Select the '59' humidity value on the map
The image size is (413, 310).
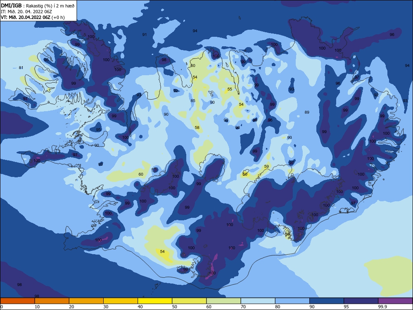[x=266, y=166]
